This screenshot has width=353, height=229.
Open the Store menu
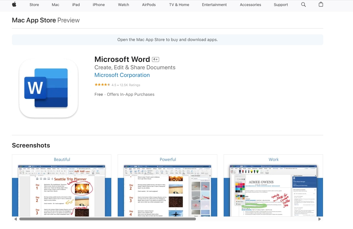pos(34,5)
